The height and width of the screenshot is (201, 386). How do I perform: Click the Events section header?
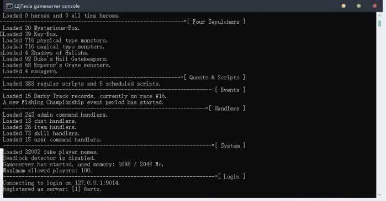pyautogui.click(x=230, y=90)
